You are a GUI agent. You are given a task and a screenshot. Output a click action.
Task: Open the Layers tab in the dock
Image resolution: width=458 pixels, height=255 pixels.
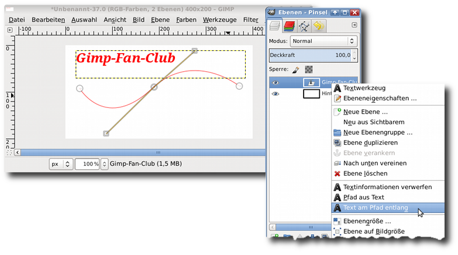(x=275, y=26)
